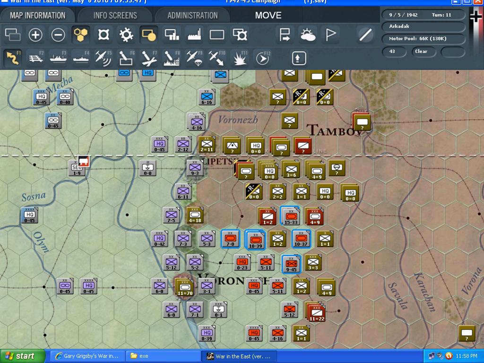Select Air transport mode F9 icon
Image resolution: width=484 pixels, height=363 pixels.
(194, 58)
